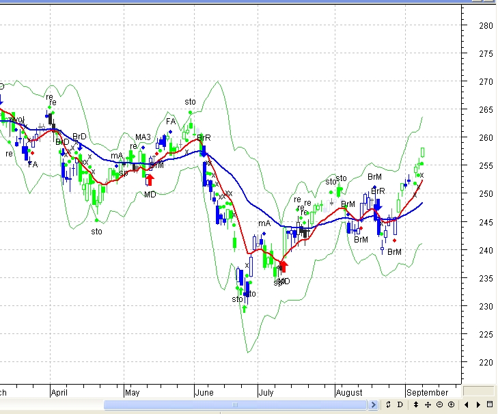Click the 250 price axis value
The width and height of the screenshot is (498, 414).
486,193
